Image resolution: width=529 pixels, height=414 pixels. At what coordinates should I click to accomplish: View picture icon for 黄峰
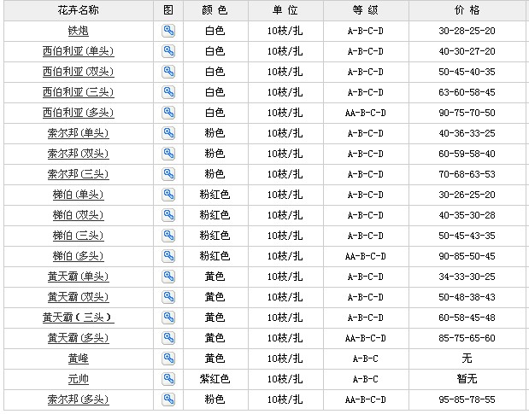coord(168,359)
